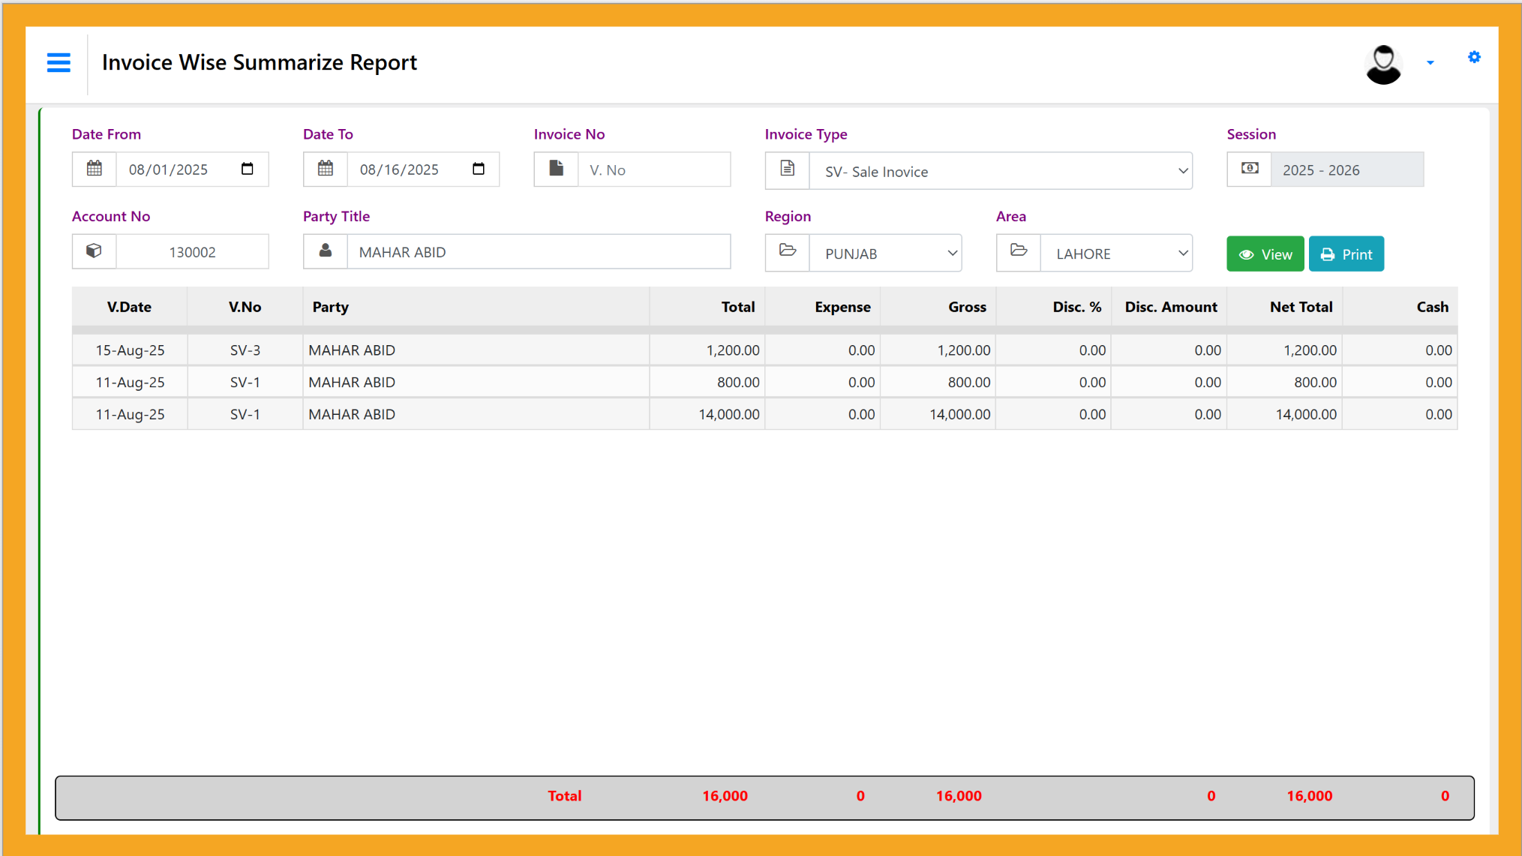The width and height of the screenshot is (1522, 856).
Task: Click the Print button
Action: pyautogui.click(x=1346, y=254)
